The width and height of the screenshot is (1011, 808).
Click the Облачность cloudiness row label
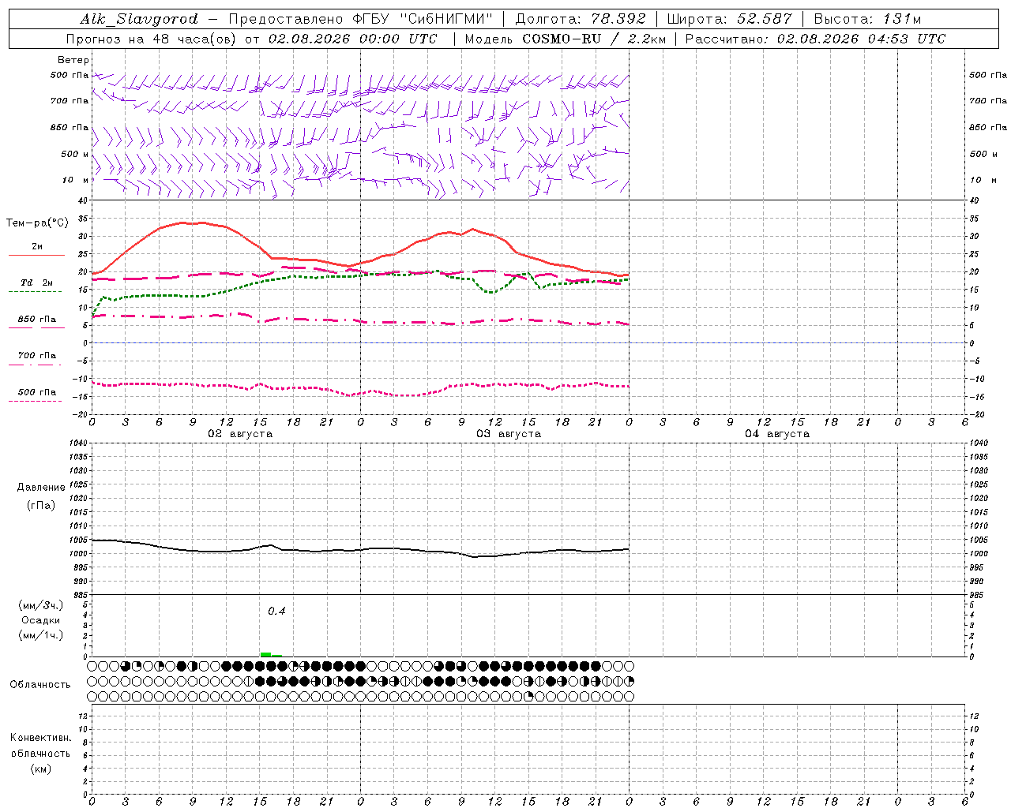40,684
